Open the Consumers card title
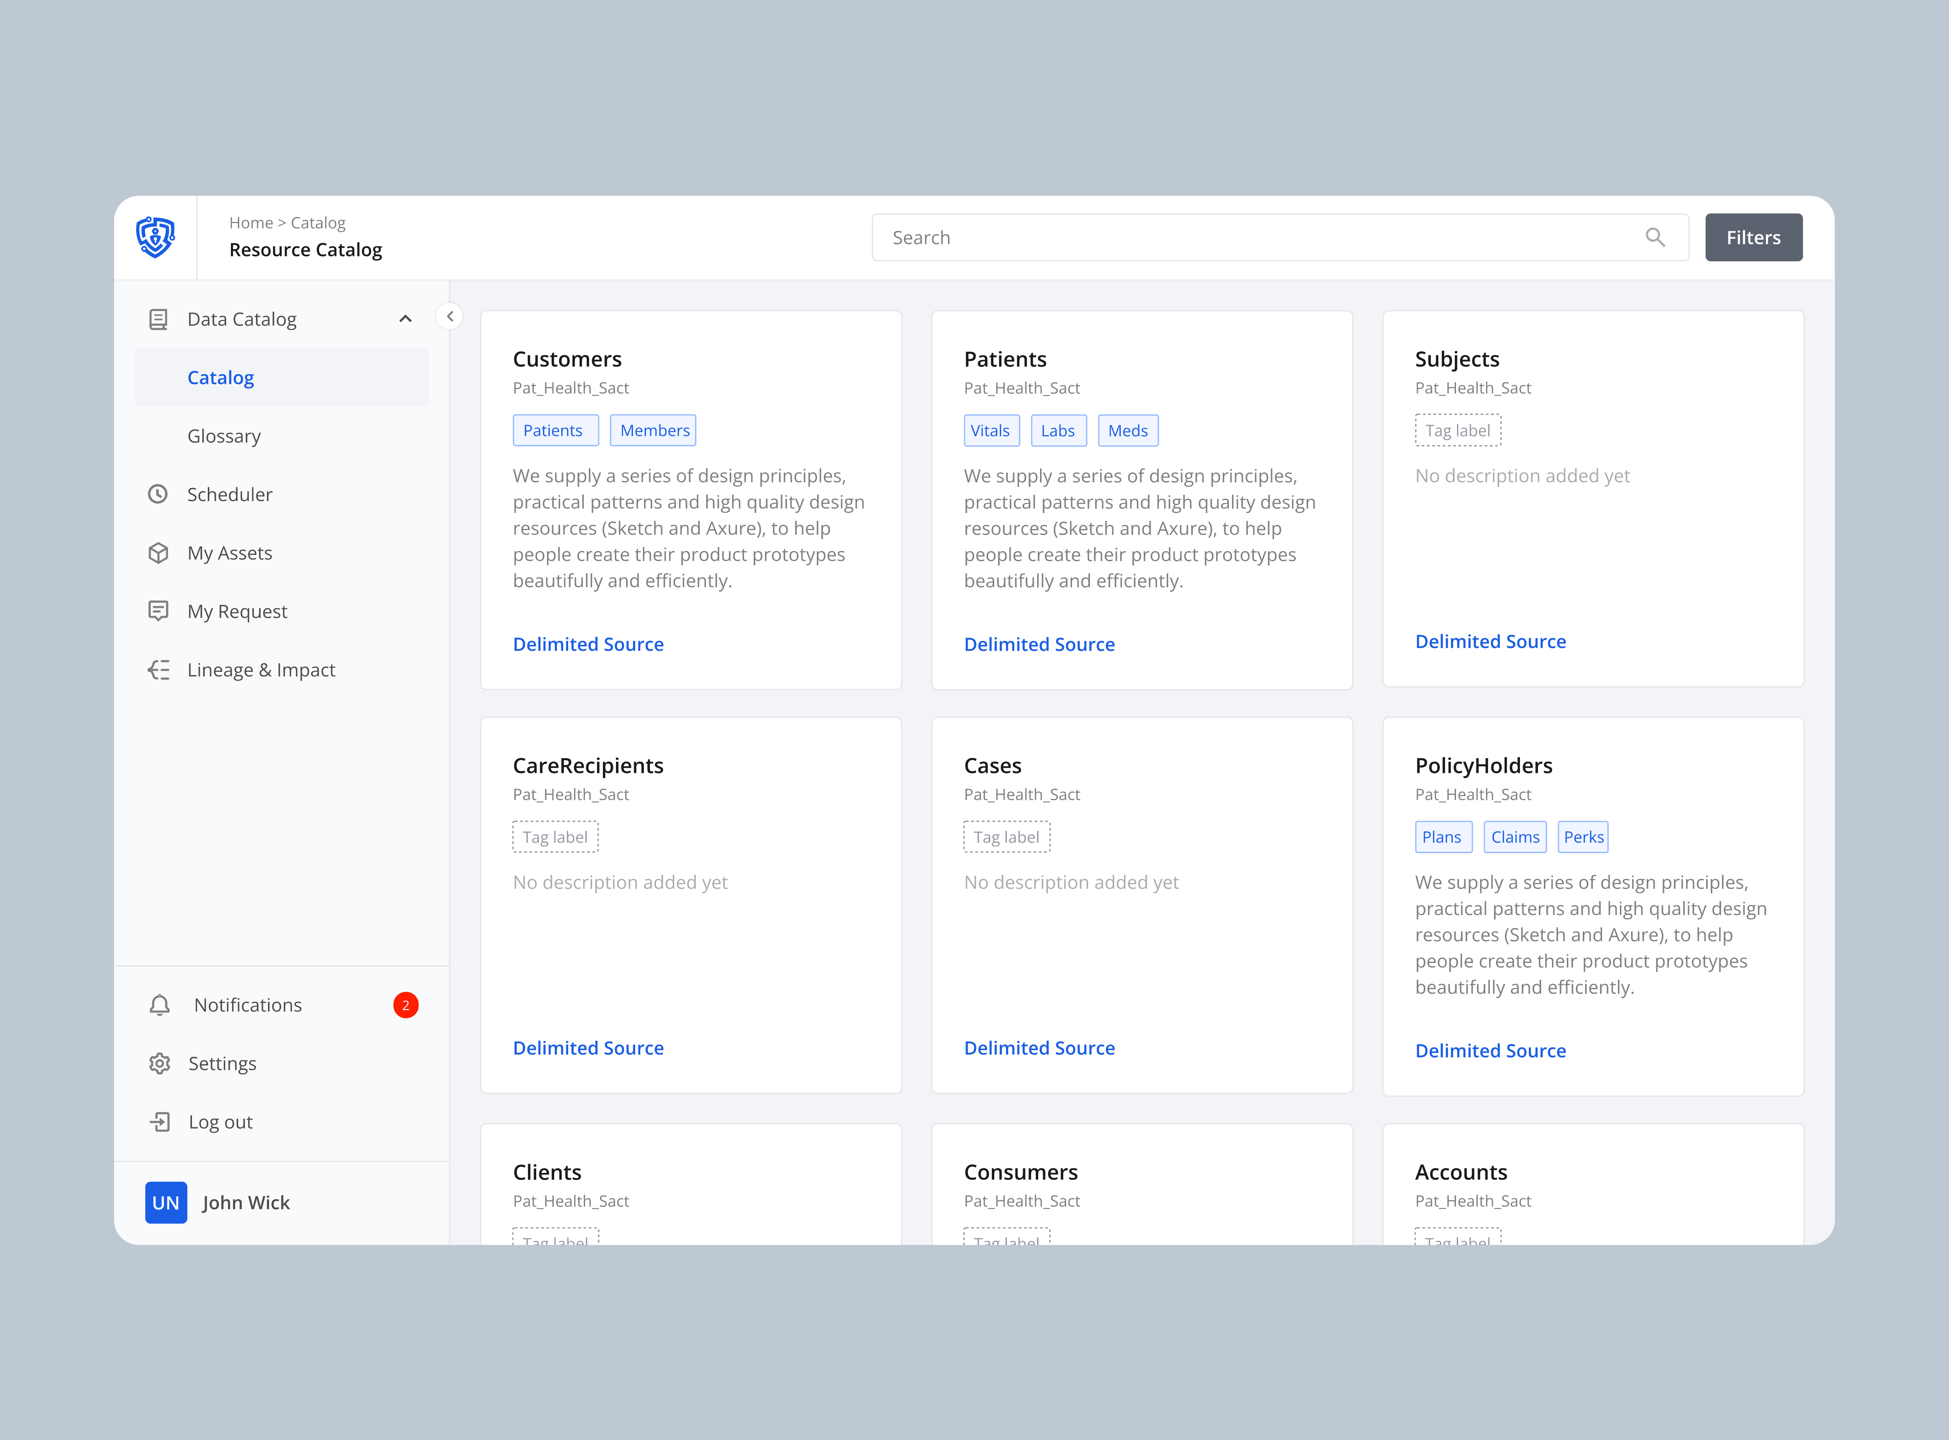1949x1440 pixels. pyautogui.click(x=1021, y=1173)
